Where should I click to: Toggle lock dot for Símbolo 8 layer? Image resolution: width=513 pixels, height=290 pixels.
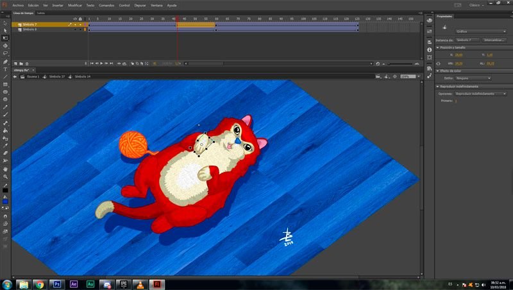(79, 30)
